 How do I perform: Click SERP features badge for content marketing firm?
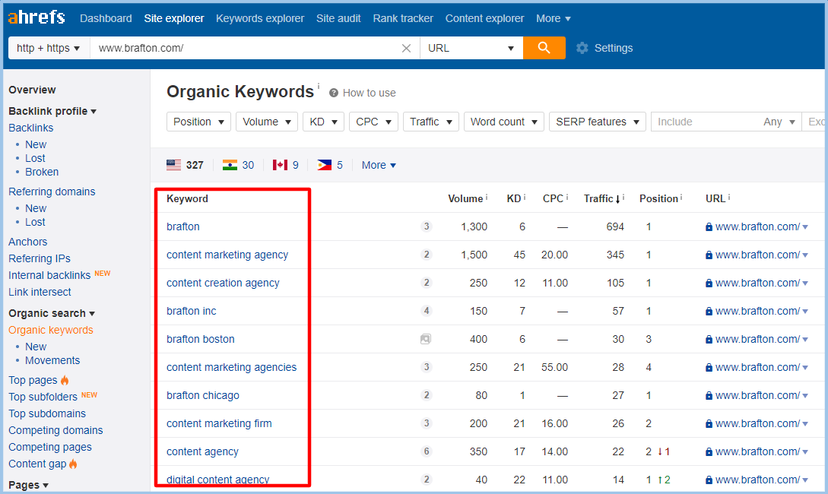click(426, 423)
